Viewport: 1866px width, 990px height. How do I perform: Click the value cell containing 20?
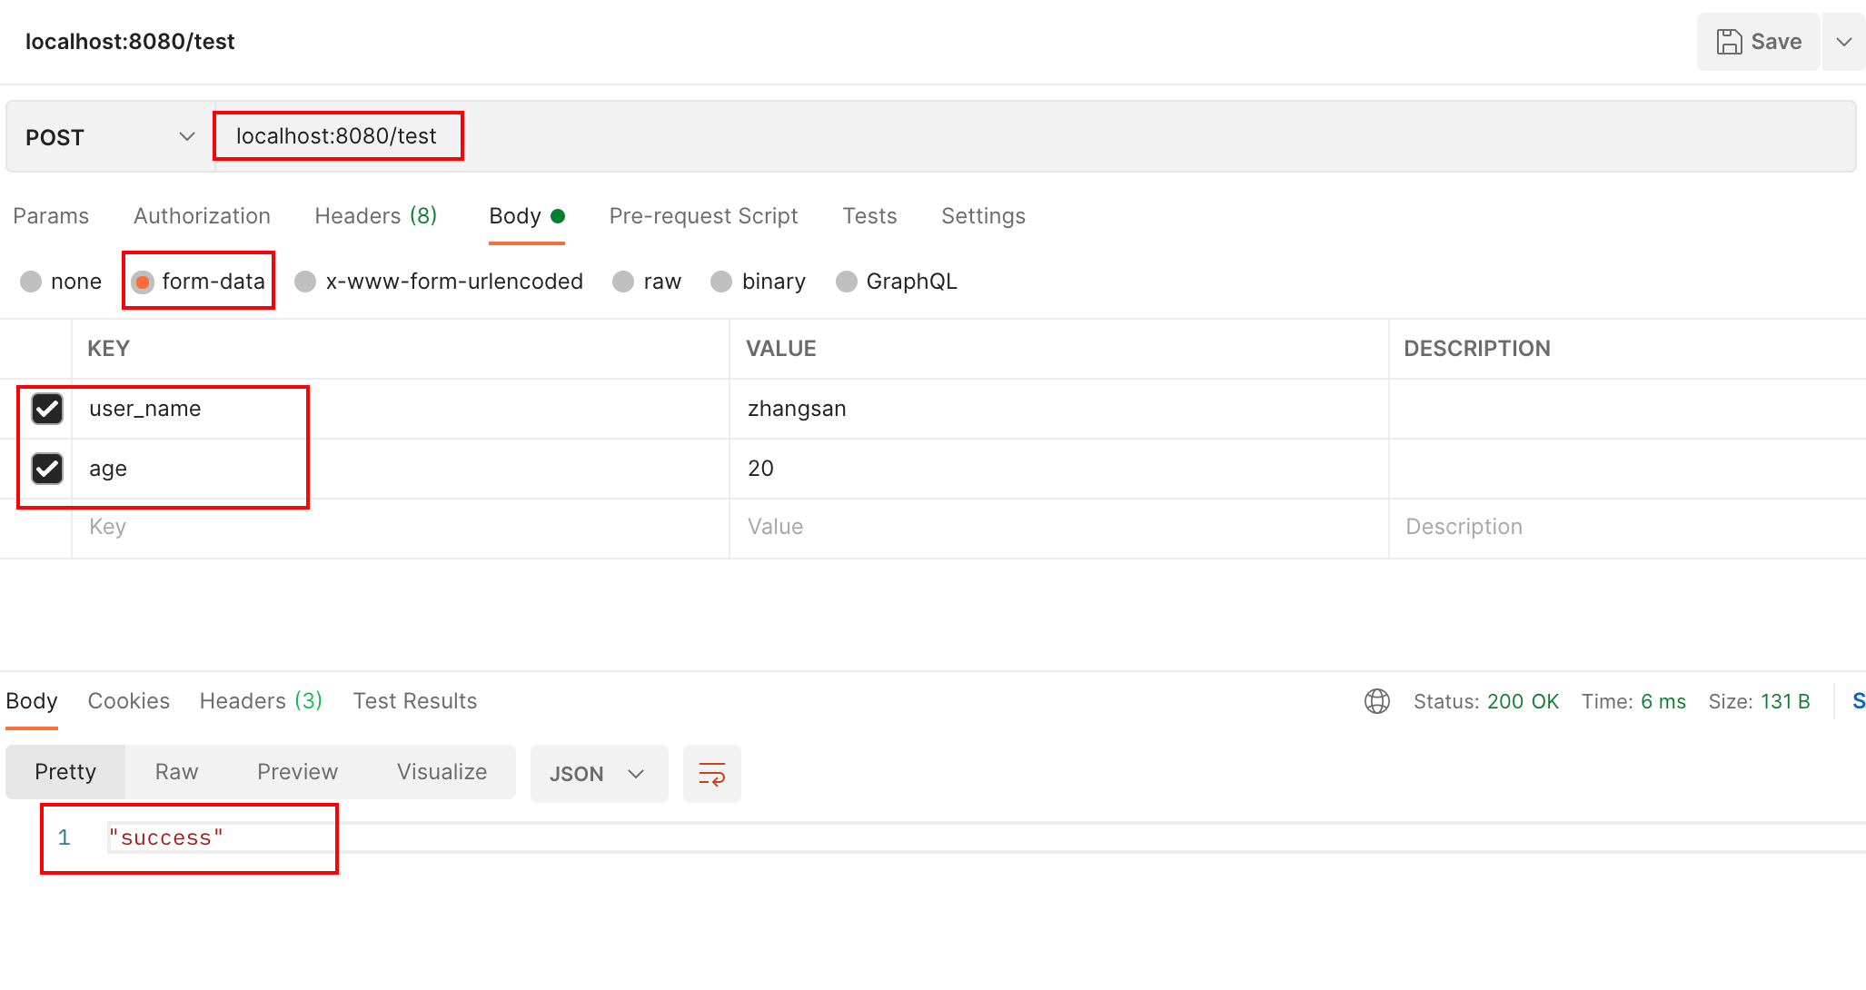point(1059,469)
